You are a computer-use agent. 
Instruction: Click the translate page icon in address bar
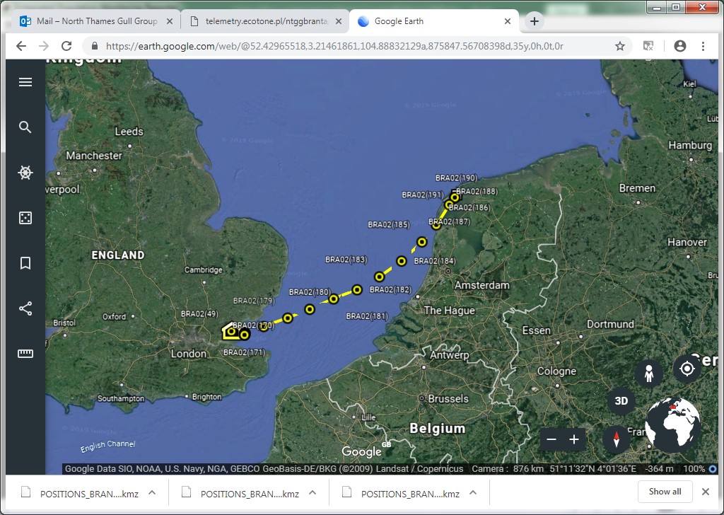[648, 46]
